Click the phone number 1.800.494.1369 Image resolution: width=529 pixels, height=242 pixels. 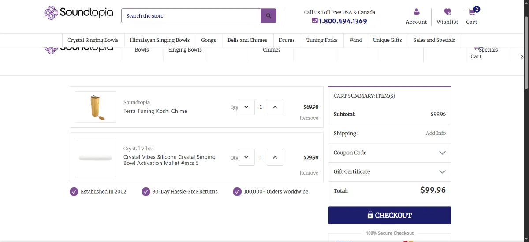(x=343, y=21)
